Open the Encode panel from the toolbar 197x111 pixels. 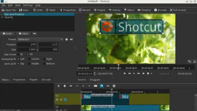point(160,10)
